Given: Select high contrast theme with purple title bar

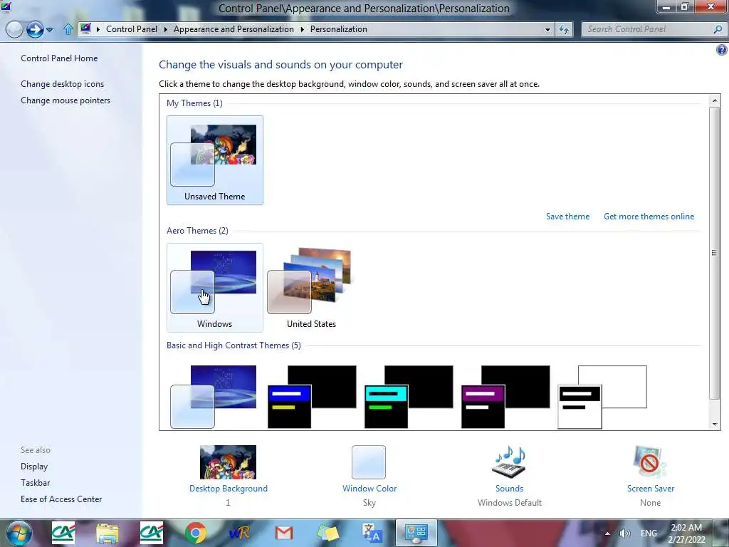Looking at the screenshot, I should tap(505, 397).
